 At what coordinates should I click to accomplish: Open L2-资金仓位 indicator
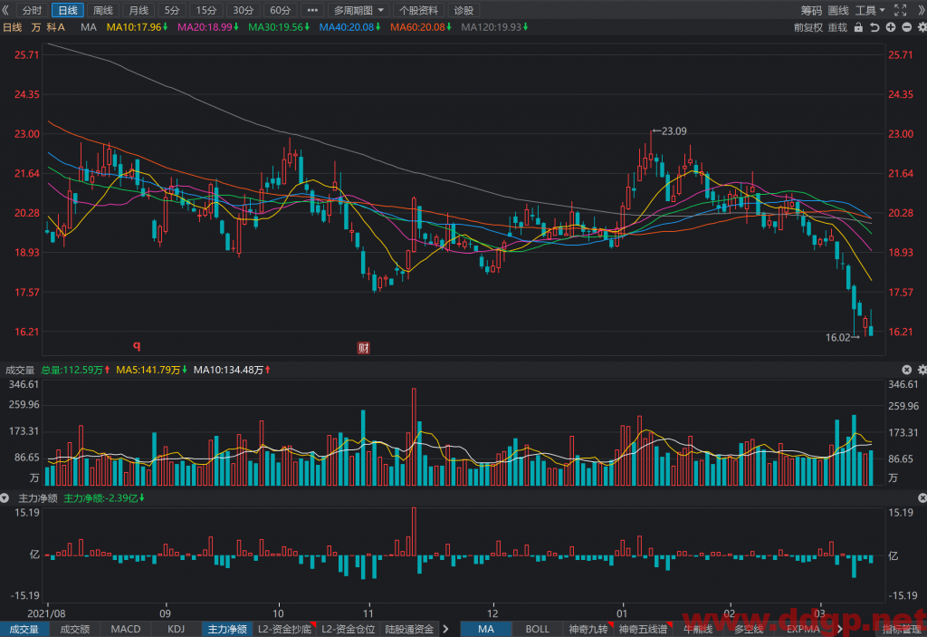point(349,629)
